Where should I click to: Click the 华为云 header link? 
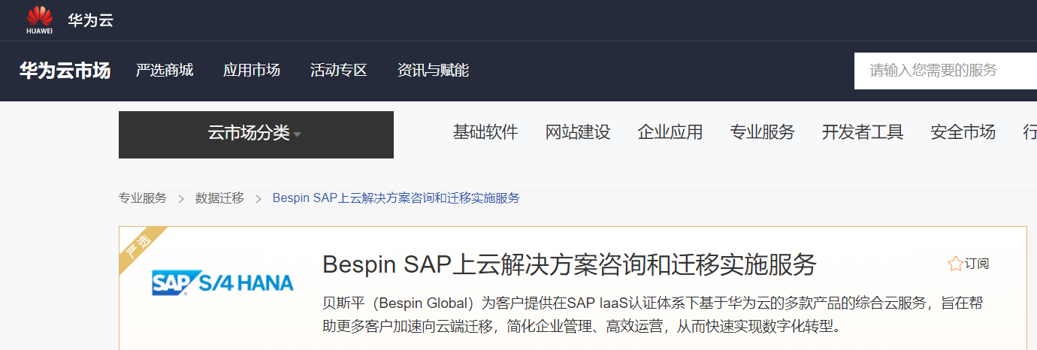[x=90, y=20]
